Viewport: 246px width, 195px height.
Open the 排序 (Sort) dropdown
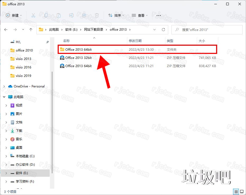116,15
